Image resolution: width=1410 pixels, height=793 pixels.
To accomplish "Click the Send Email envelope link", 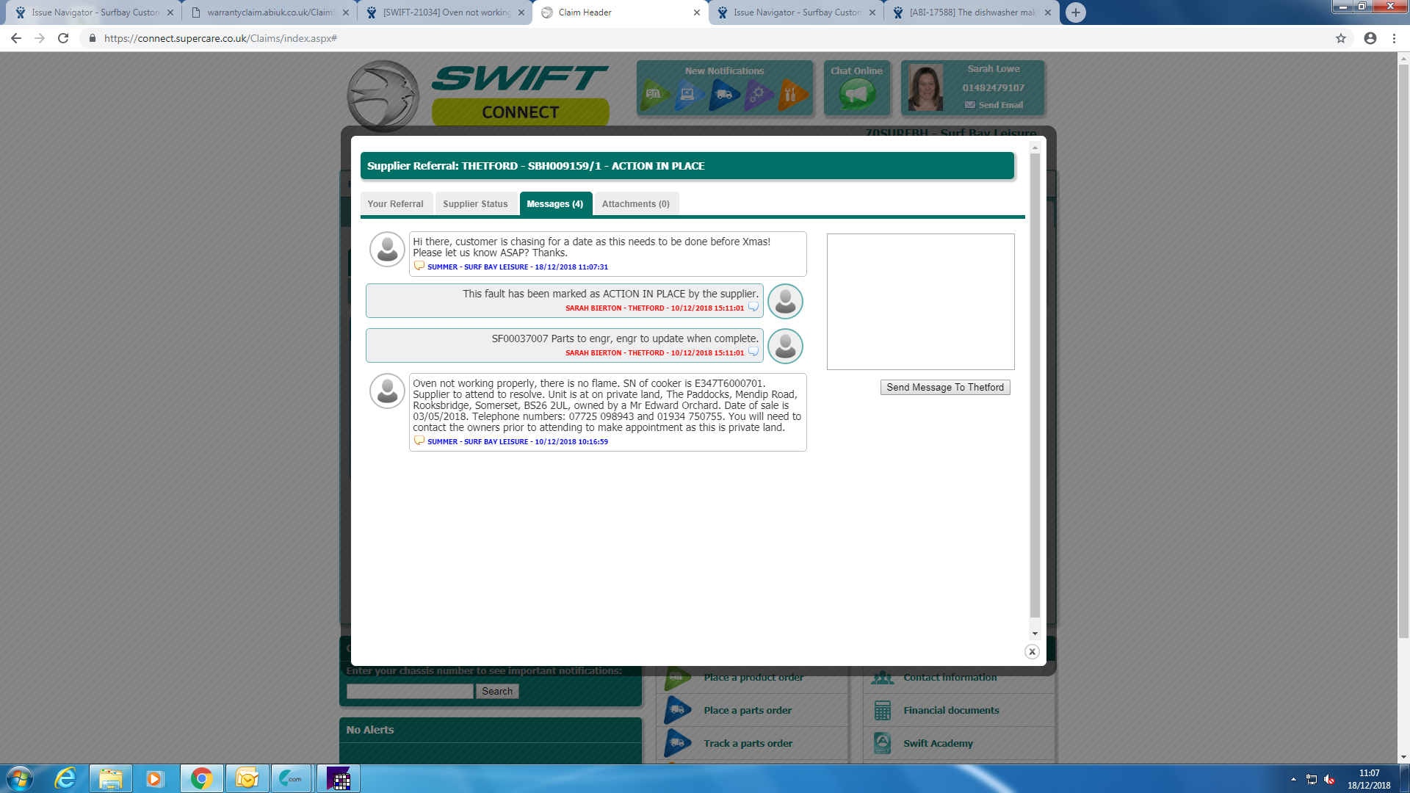I will pyautogui.click(x=994, y=105).
